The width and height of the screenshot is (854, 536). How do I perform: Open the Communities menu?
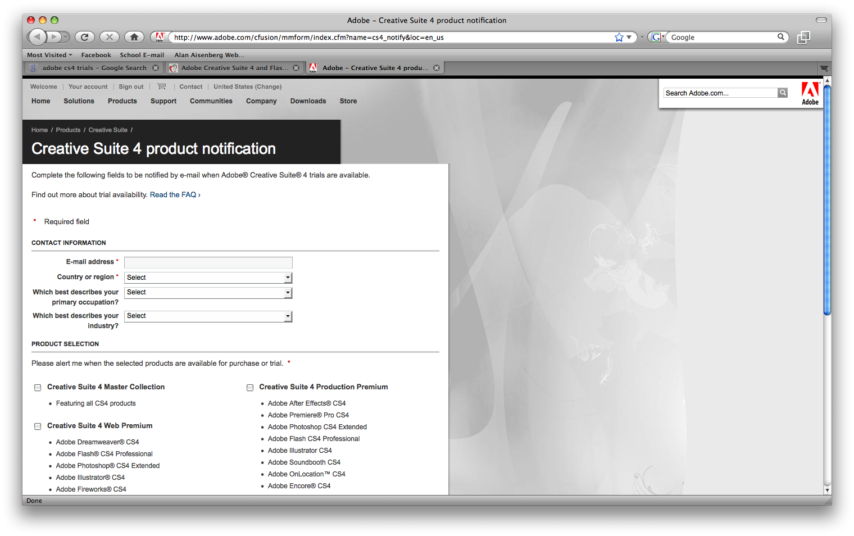pyautogui.click(x=211, y=101)
